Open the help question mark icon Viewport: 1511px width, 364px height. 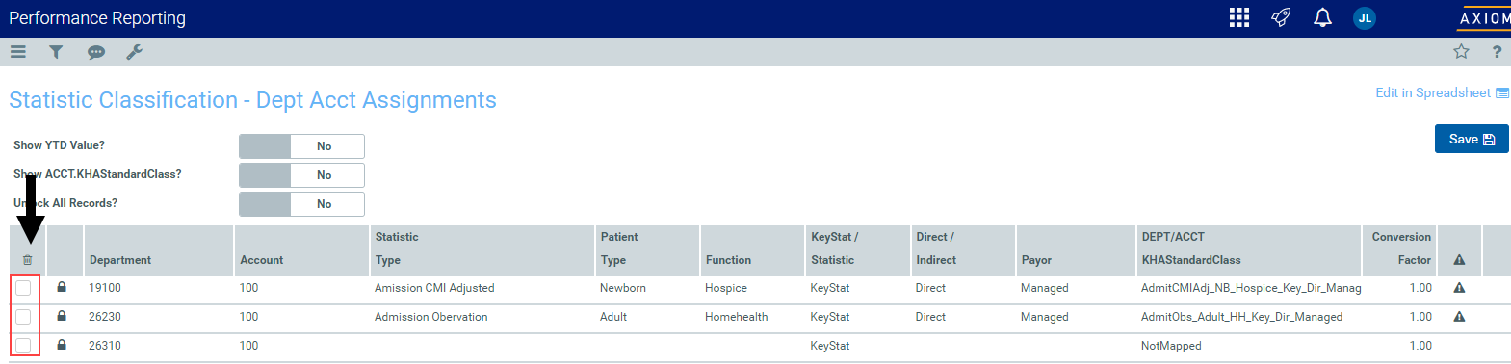point(1497,52)
